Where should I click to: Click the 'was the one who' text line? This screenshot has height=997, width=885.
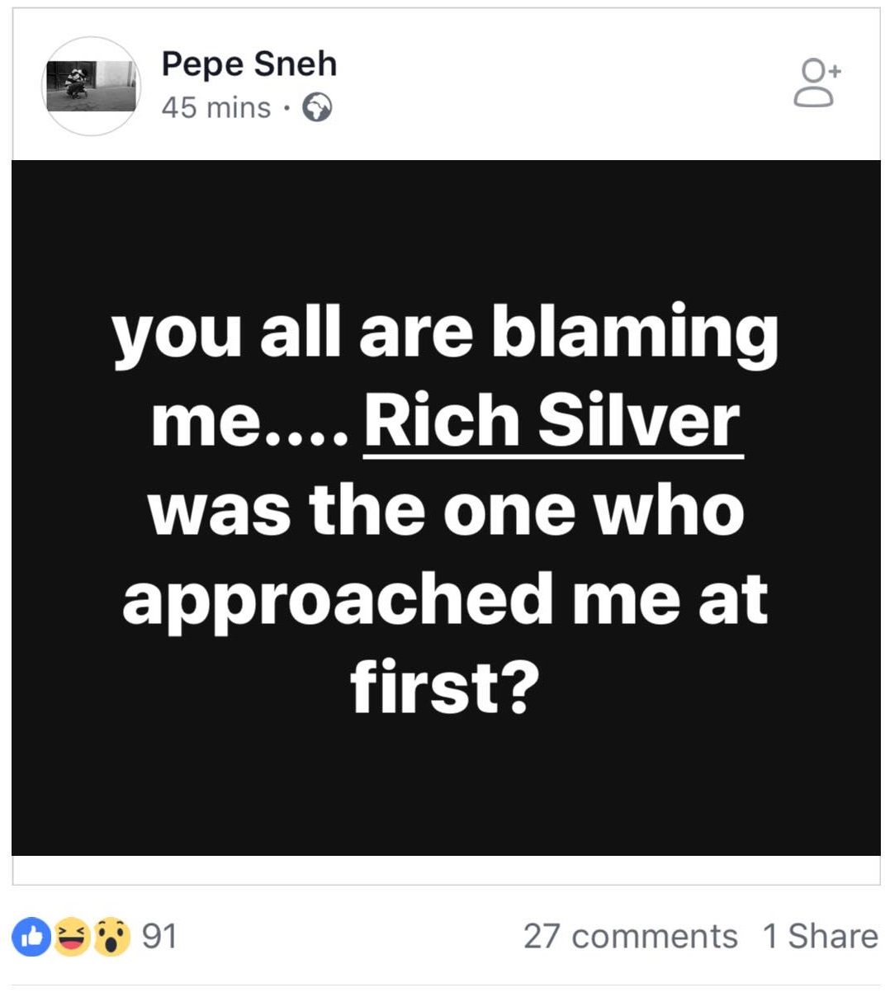coord(446,510)
